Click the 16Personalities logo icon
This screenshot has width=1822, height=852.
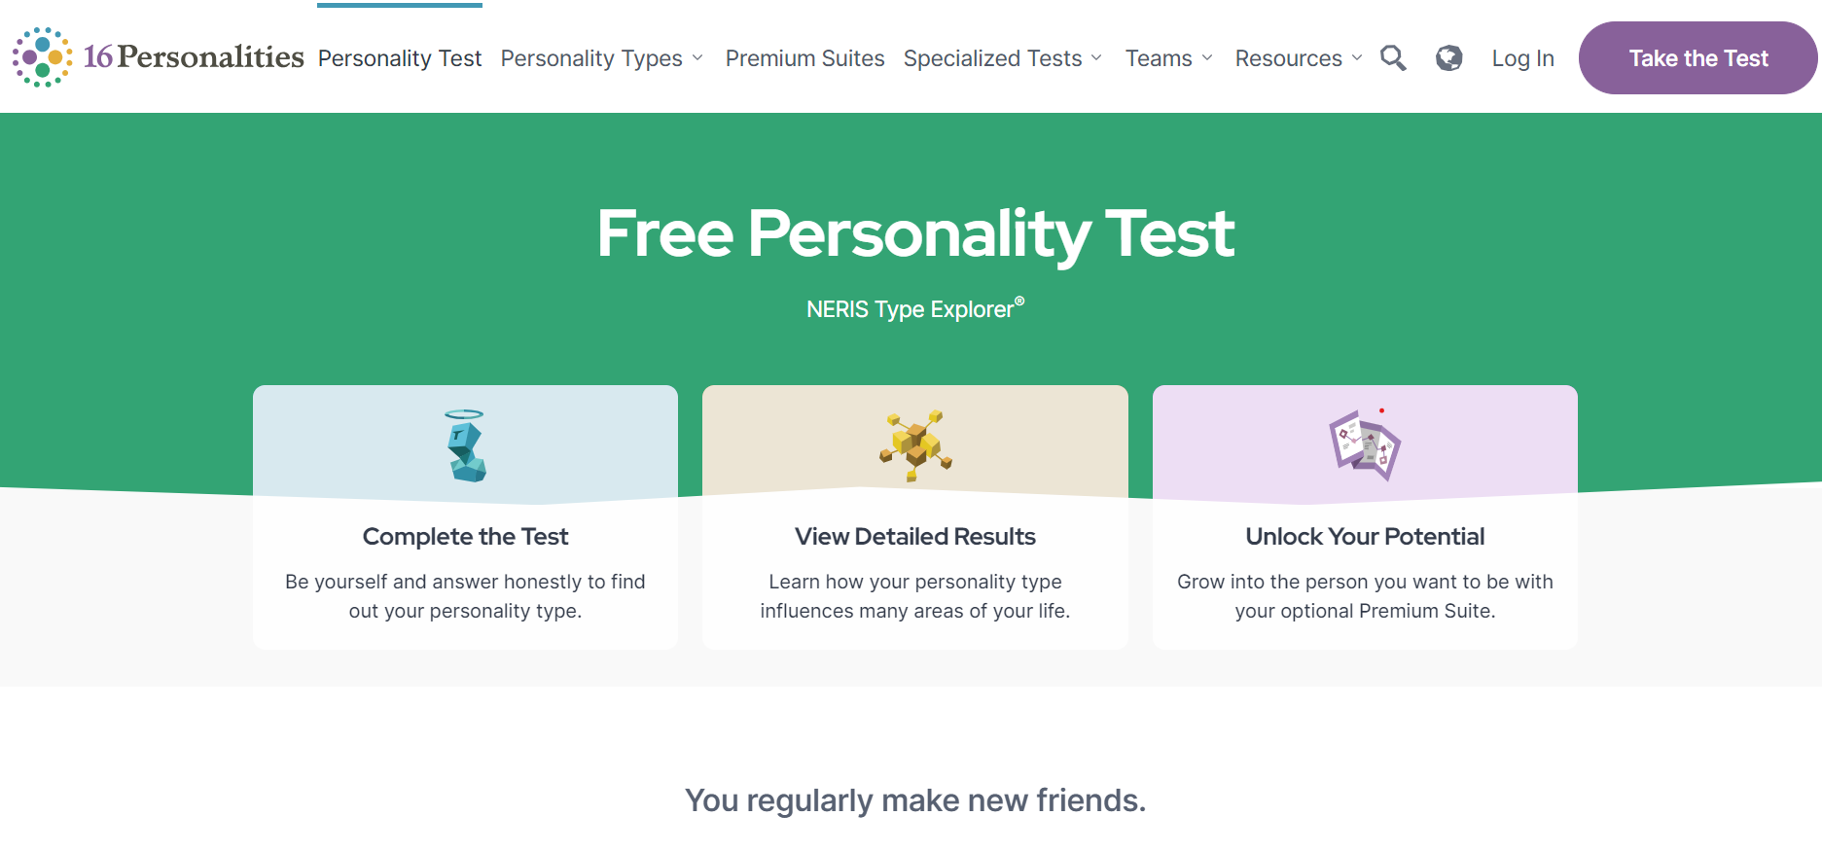point(41,58)
